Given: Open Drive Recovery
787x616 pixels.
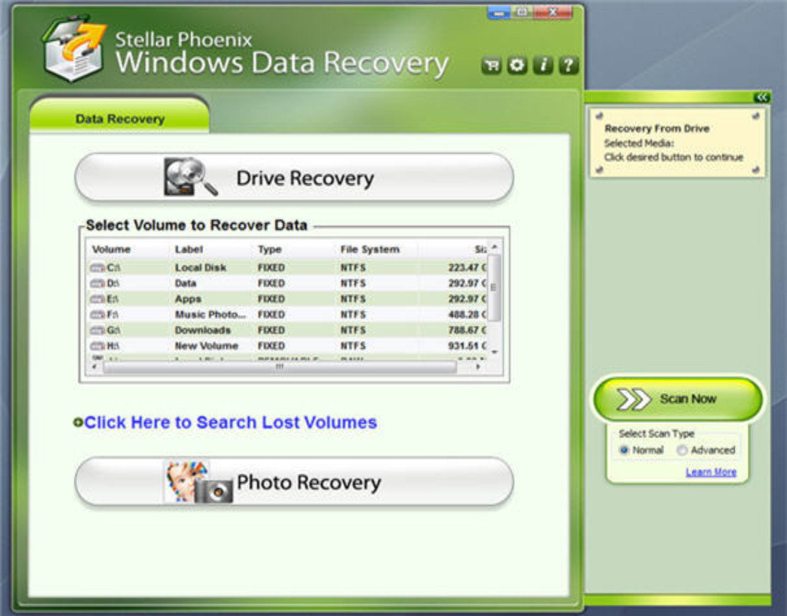Looking at the screenshot, I should (x=294, y=178).
